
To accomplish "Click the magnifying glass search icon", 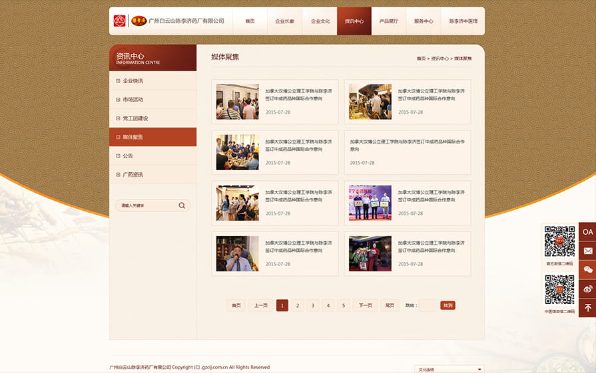I will [x=182, y=205].
